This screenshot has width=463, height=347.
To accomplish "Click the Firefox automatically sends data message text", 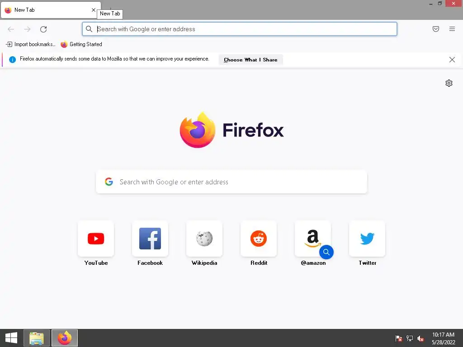I will (114, 59).
